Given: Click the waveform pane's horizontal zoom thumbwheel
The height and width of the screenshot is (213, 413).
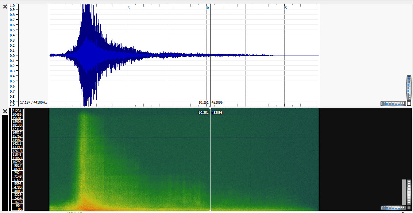Looking at the screenshot, I should click(393, 104).
